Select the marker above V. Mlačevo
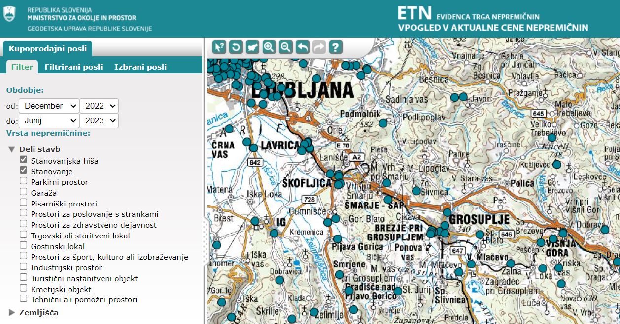 471,264
